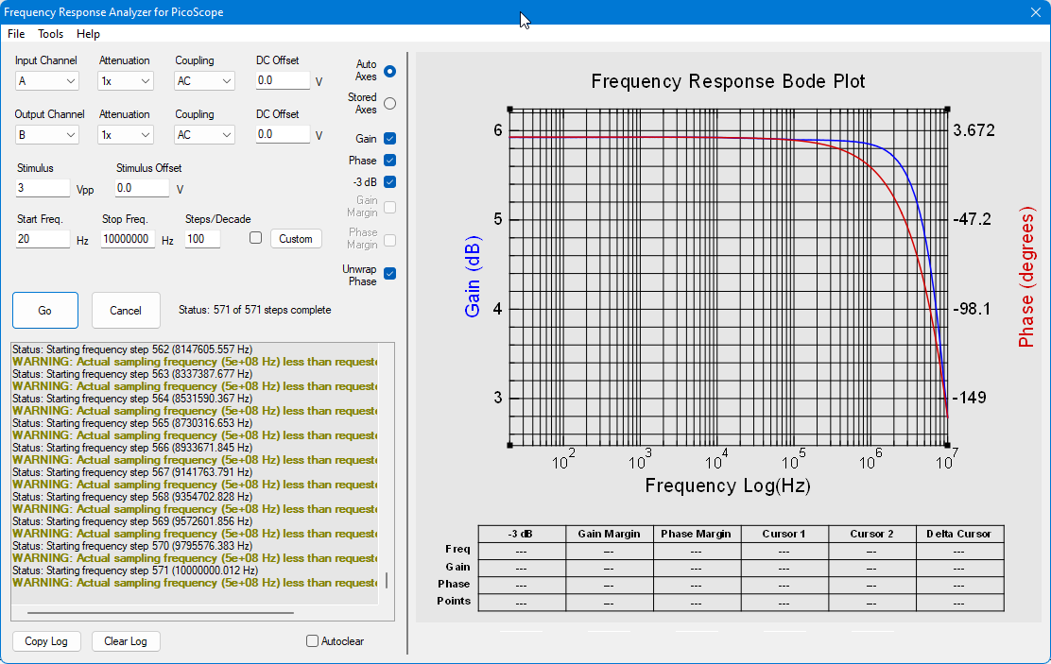1051x664 pixels.
Task: Click log line 'Starting frequency step 562'
Action: [x=132, y=349]
